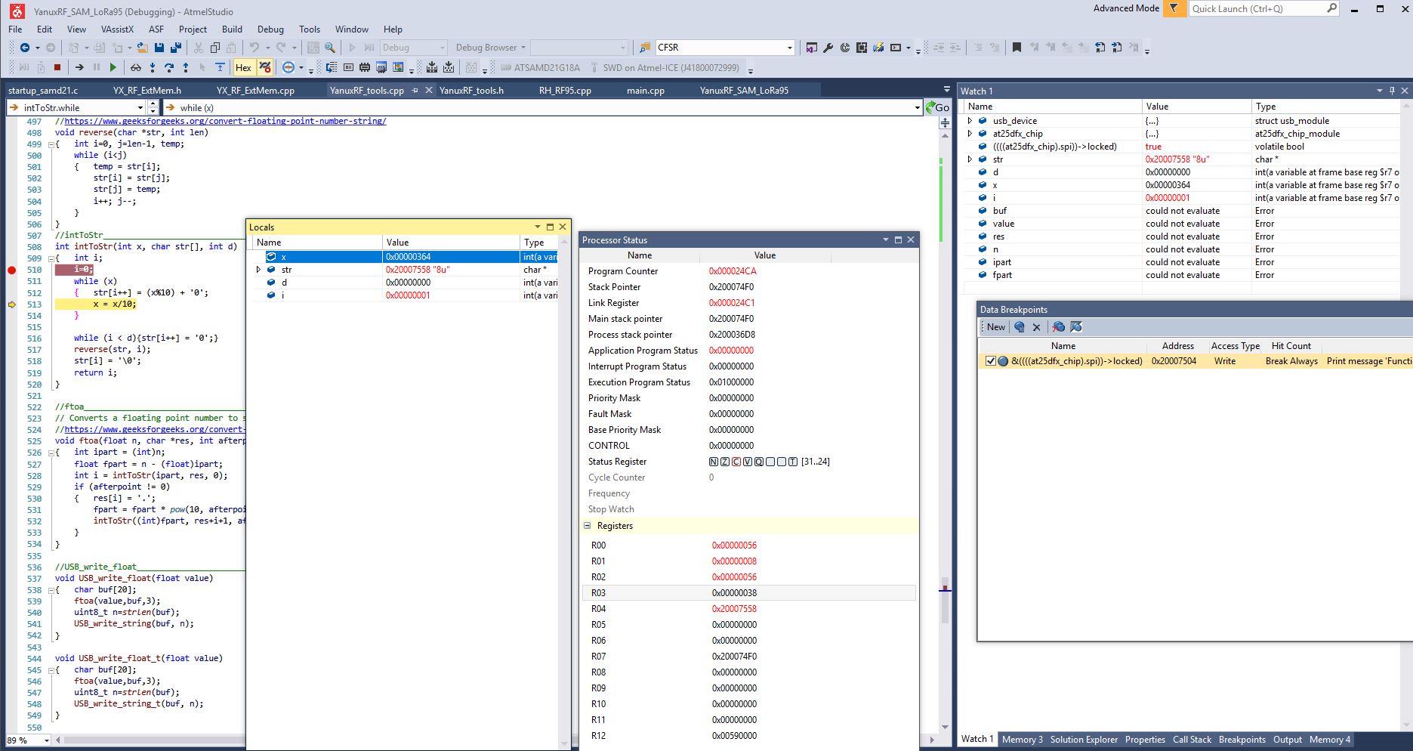The height and width of the screenshot is (751, 1413).
Task: Select Program Counter value 0x000024CA
Action: (x=733, y=271)
